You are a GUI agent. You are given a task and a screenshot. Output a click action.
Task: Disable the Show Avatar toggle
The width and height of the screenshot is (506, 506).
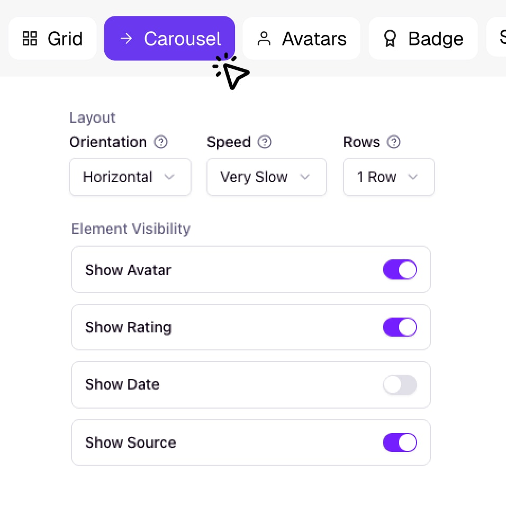pyautogui.click(x=400, y=269)
